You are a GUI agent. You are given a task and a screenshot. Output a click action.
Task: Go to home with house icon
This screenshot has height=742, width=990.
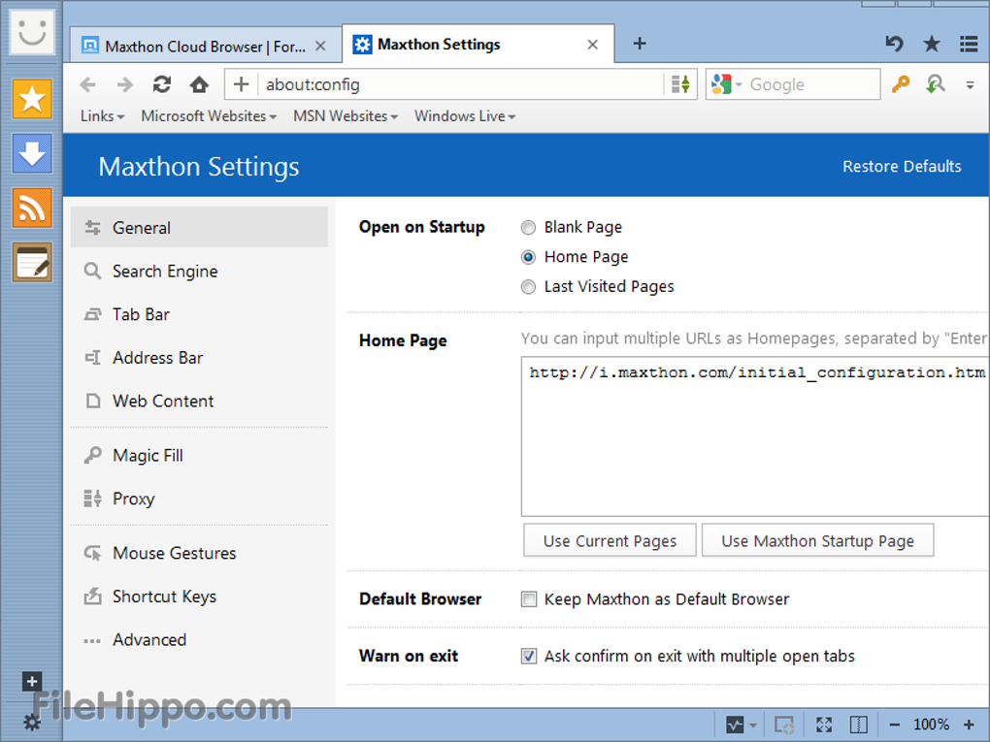200,84
